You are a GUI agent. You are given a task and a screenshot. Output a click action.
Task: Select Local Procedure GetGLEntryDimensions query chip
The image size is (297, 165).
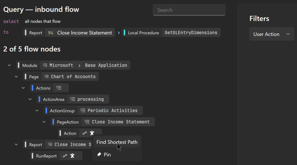click(x=171, y=32)
